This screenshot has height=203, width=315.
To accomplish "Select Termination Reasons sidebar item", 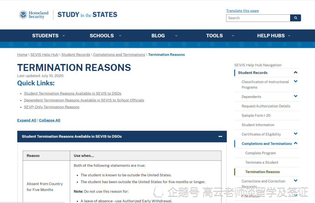I will tap(262, 172).
